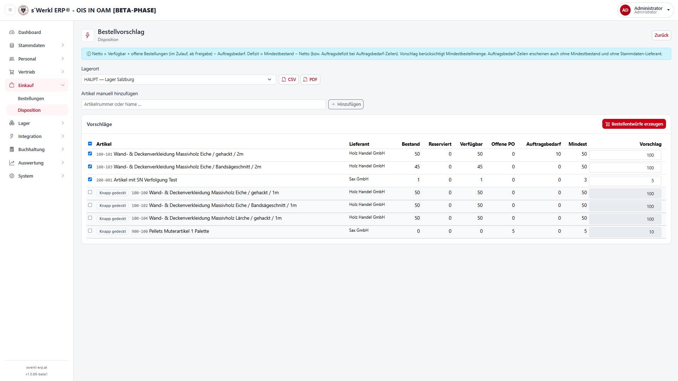Click the Vertrieb shopping cart icon
This screenshot has height=381, width=678.
click(12, 72)
